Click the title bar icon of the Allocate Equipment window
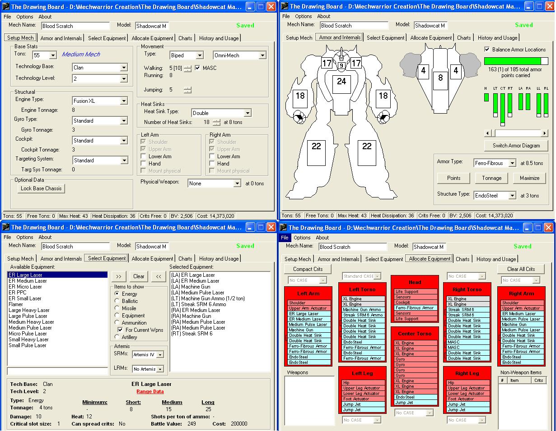 (x=283, y=228)
